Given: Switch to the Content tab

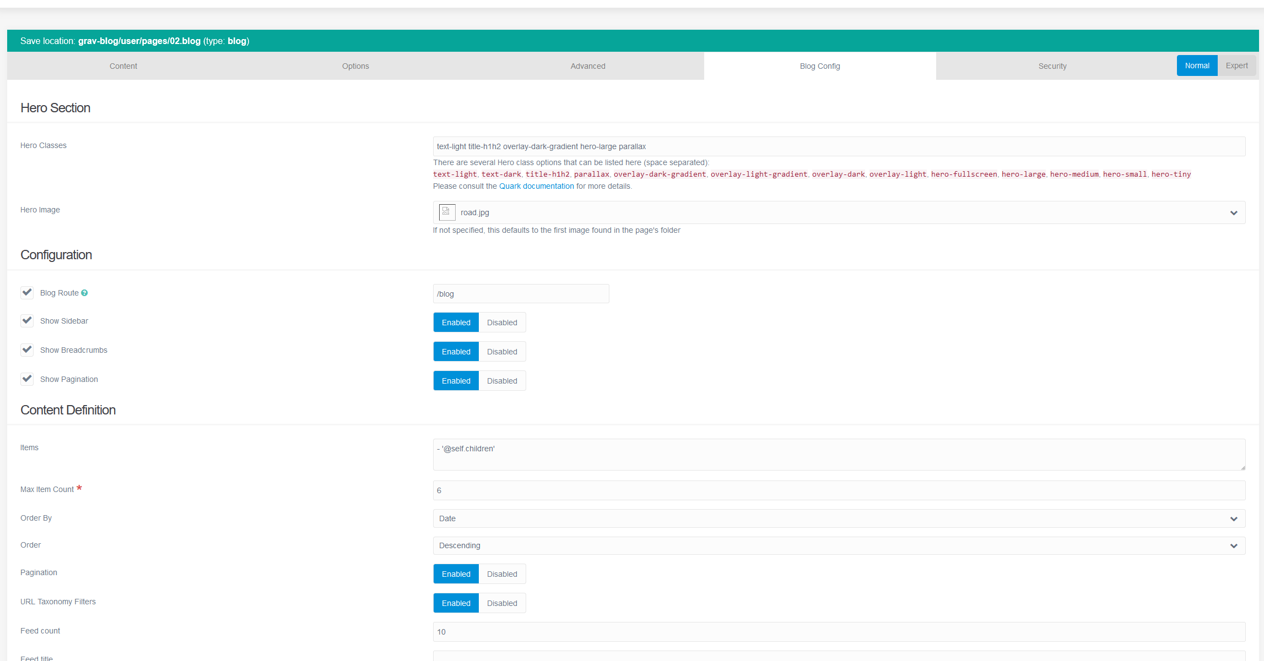Looking at the screenshot, I should coord(123,66).
